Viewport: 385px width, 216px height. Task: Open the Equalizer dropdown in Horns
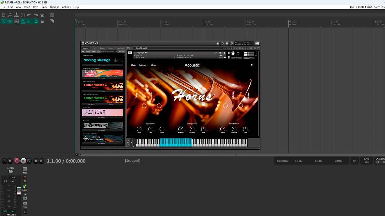coord(151,124)
